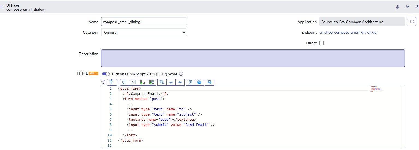
Task: Check the Direct checkbox
Action: point(322,43)
